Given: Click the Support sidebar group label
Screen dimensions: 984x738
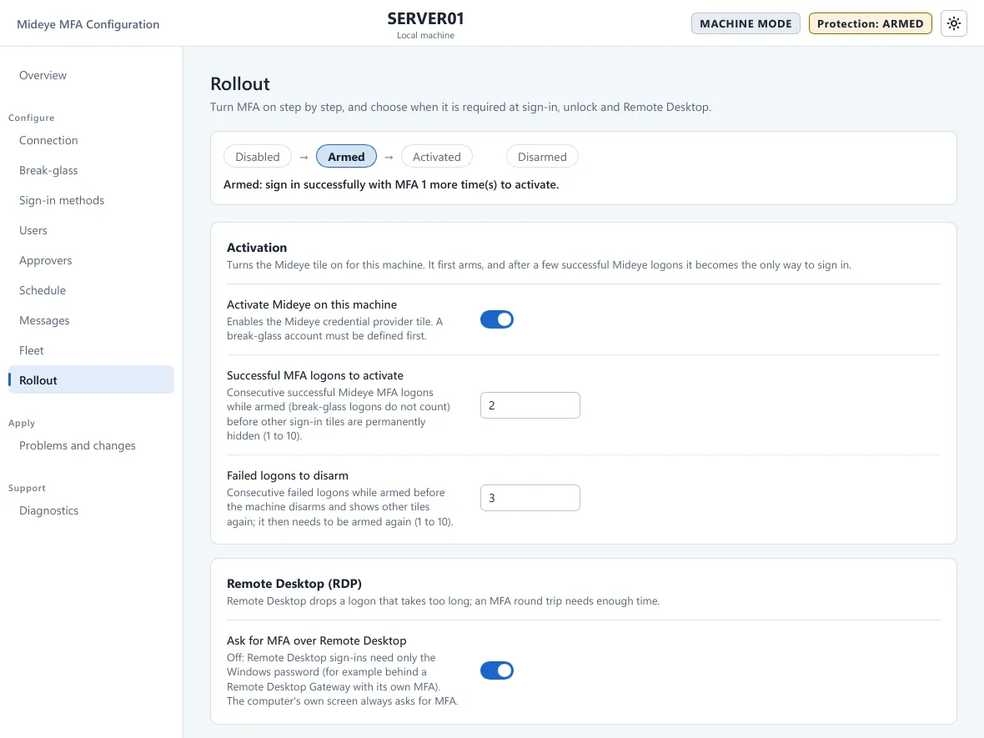Looking at the screenshot, I should tap(27, 488).
